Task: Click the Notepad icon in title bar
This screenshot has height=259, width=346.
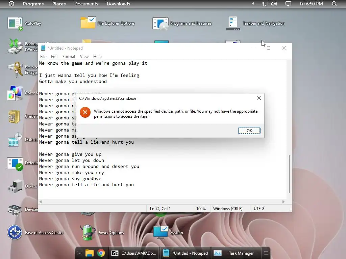Action: 43,48
